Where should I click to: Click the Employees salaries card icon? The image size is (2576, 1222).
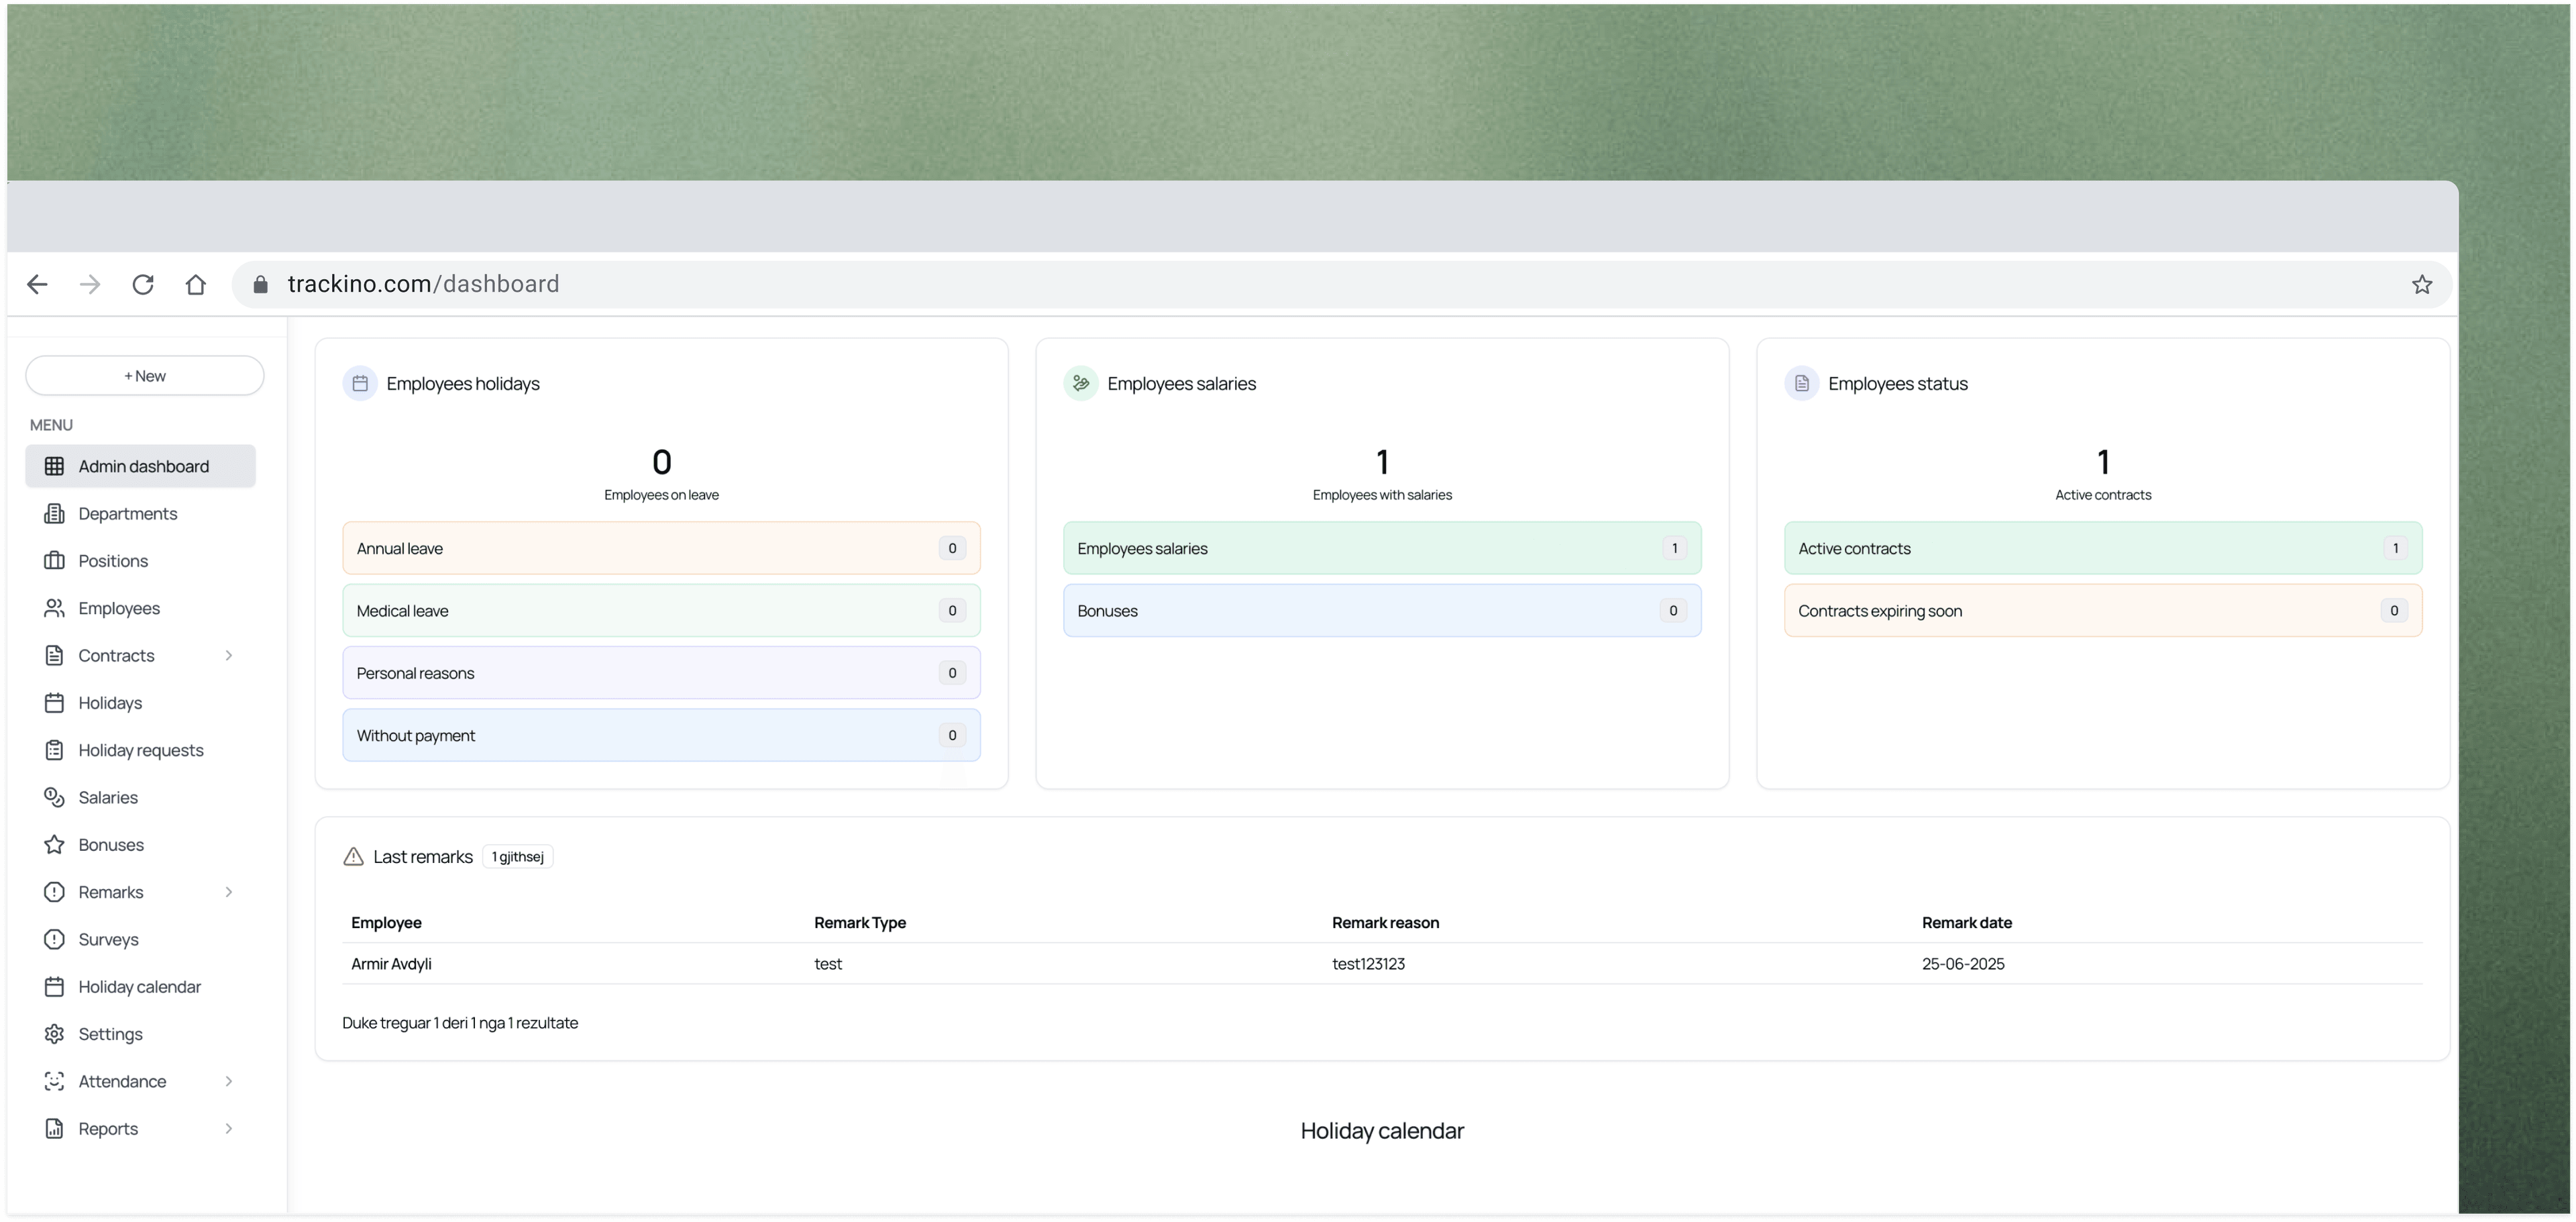pos(1080,384)
